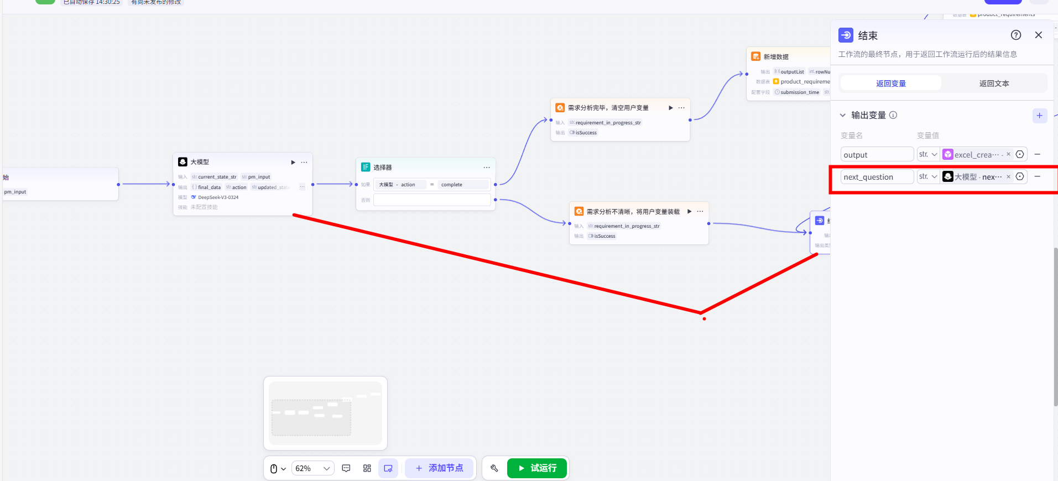
Task: Open the mouse interaction mode dropdown
Action: [278, 468]
